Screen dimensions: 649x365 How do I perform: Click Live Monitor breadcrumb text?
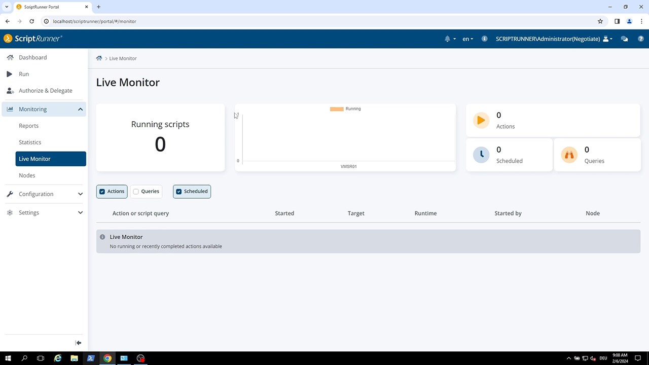(x=123, y=58)
